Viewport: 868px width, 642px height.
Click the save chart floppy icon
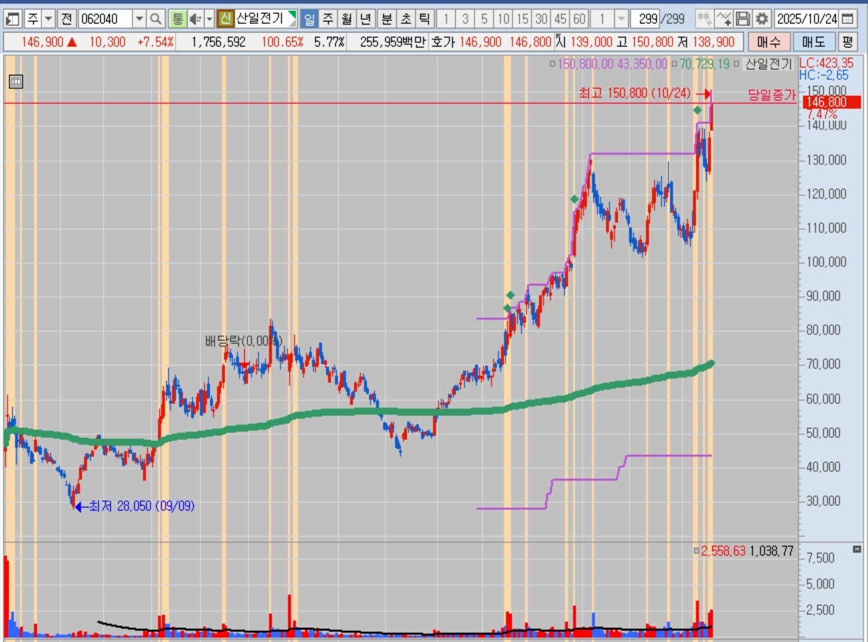(x=743, y=19)
